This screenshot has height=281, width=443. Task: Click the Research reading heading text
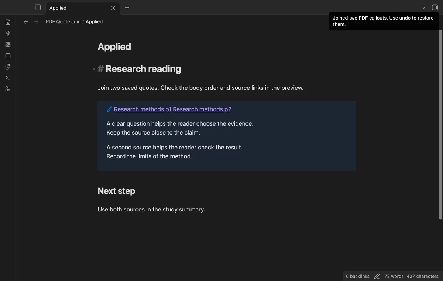[143, 69]
